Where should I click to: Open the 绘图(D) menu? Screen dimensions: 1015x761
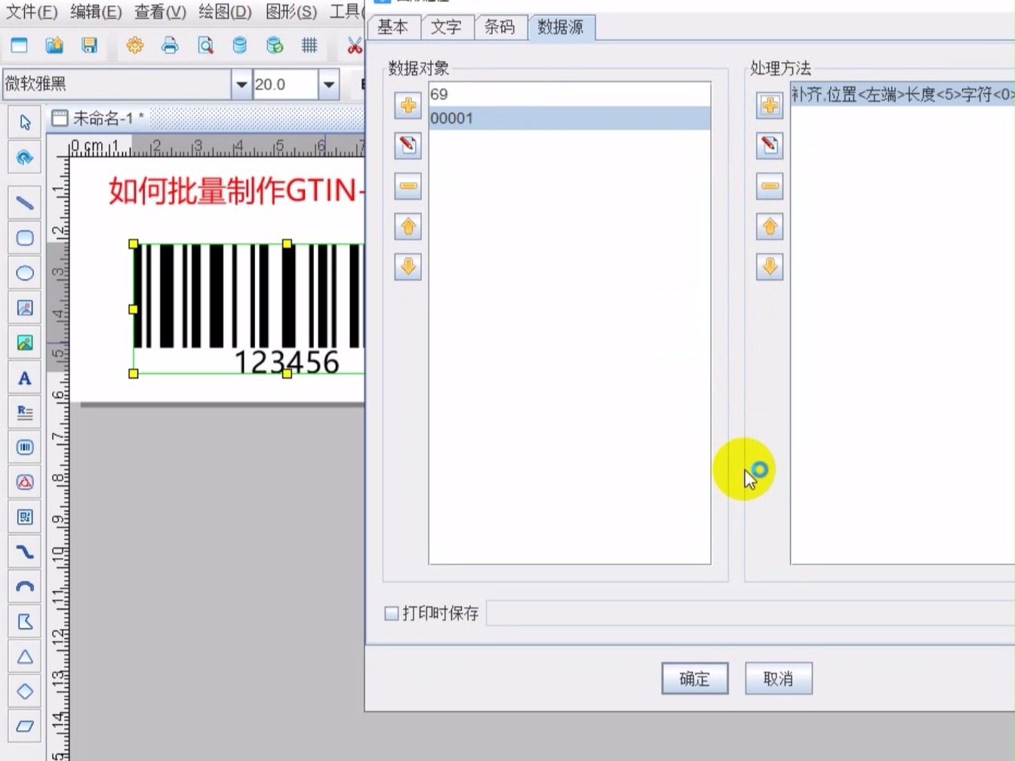[225, 12]
